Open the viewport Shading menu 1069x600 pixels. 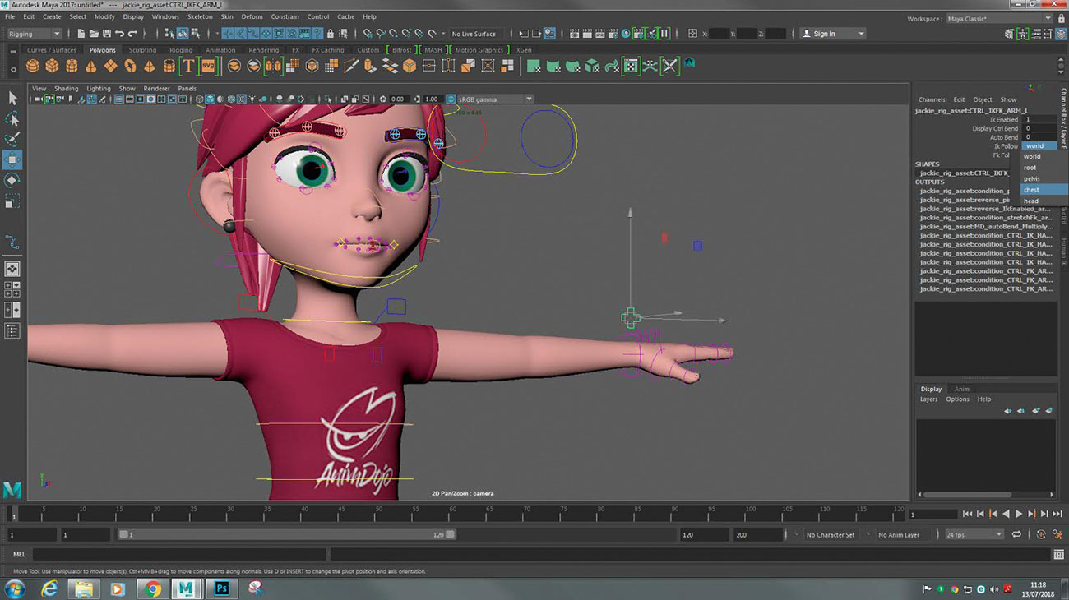[67, 89]
